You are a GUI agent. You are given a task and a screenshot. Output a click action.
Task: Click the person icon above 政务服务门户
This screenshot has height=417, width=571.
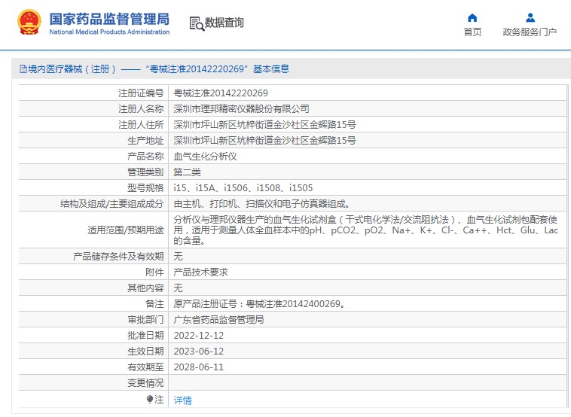coord(530,17)
